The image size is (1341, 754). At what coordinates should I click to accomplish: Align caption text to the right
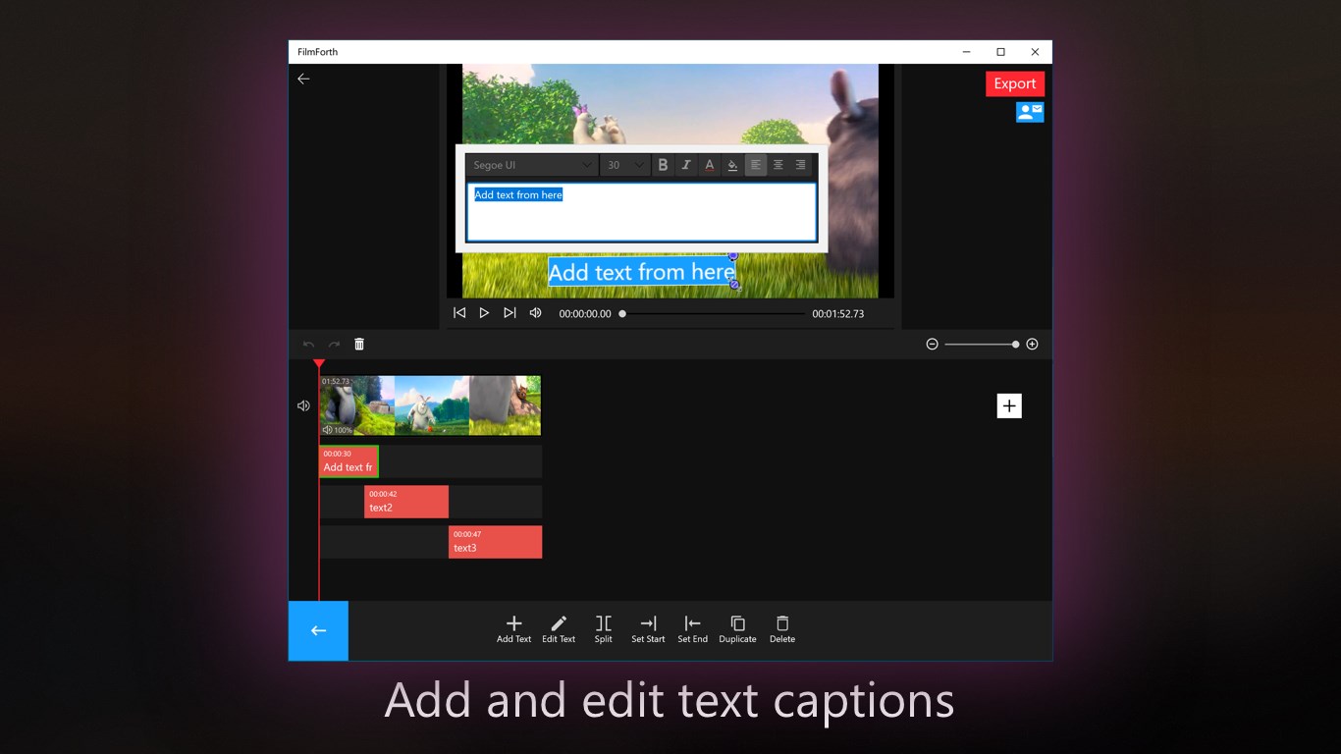[x=801, y=165]
